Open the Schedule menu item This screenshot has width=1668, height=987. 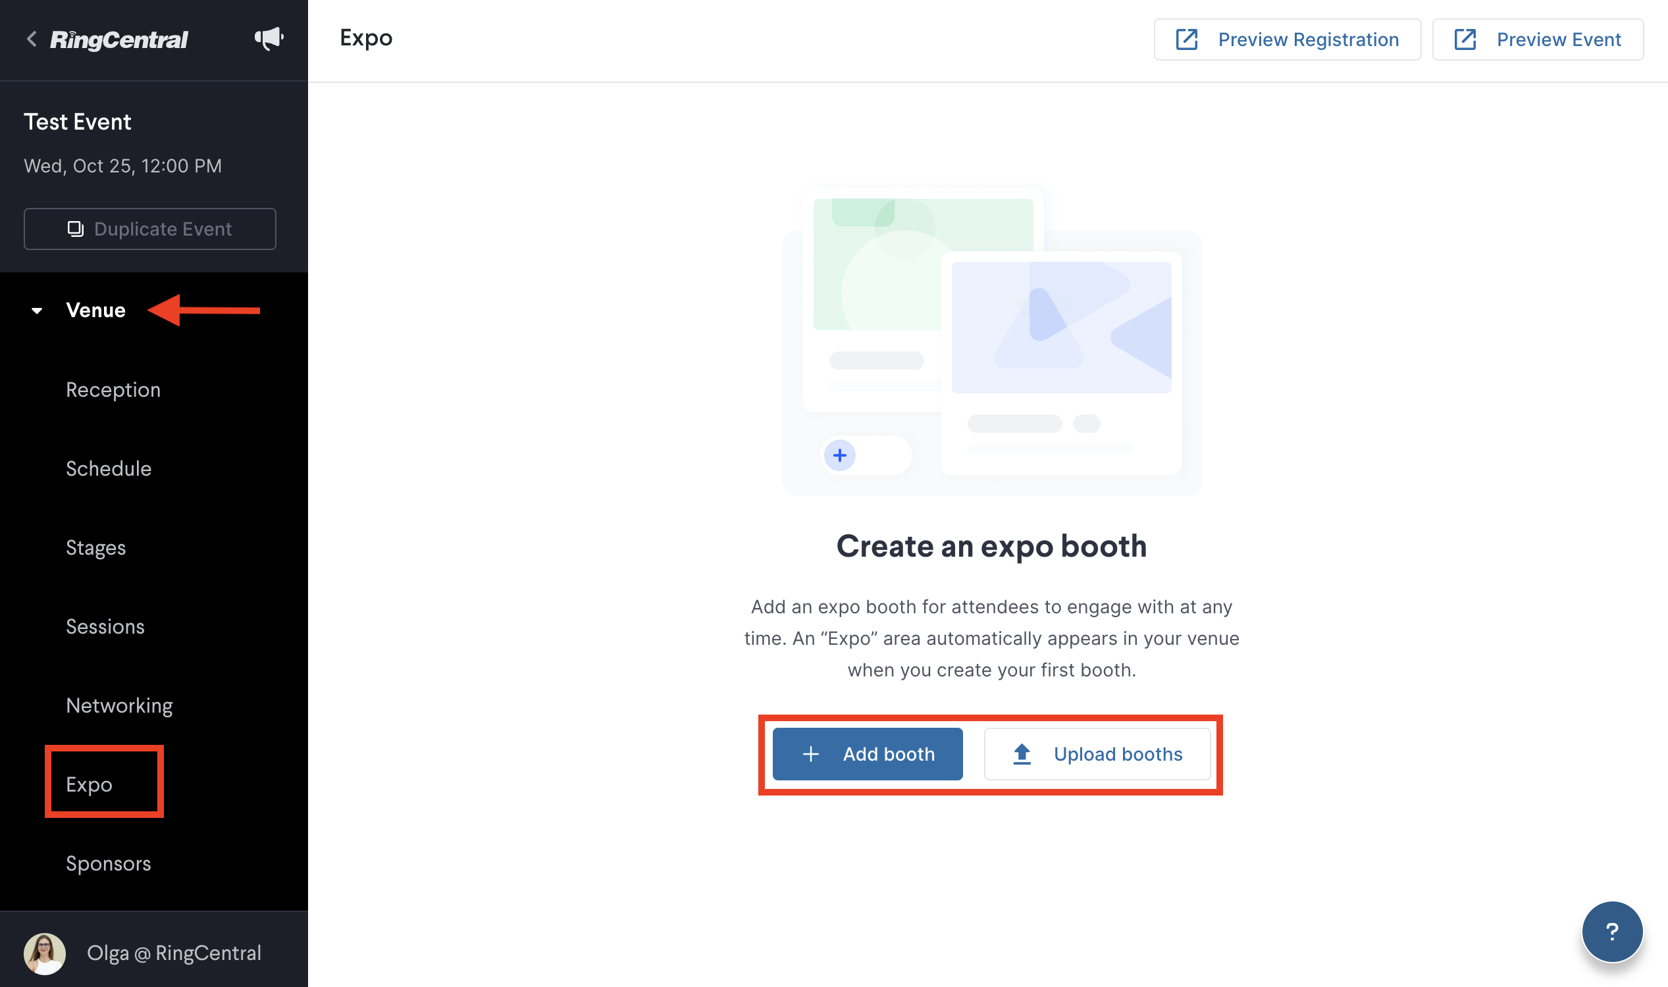(x=109, y=468)
